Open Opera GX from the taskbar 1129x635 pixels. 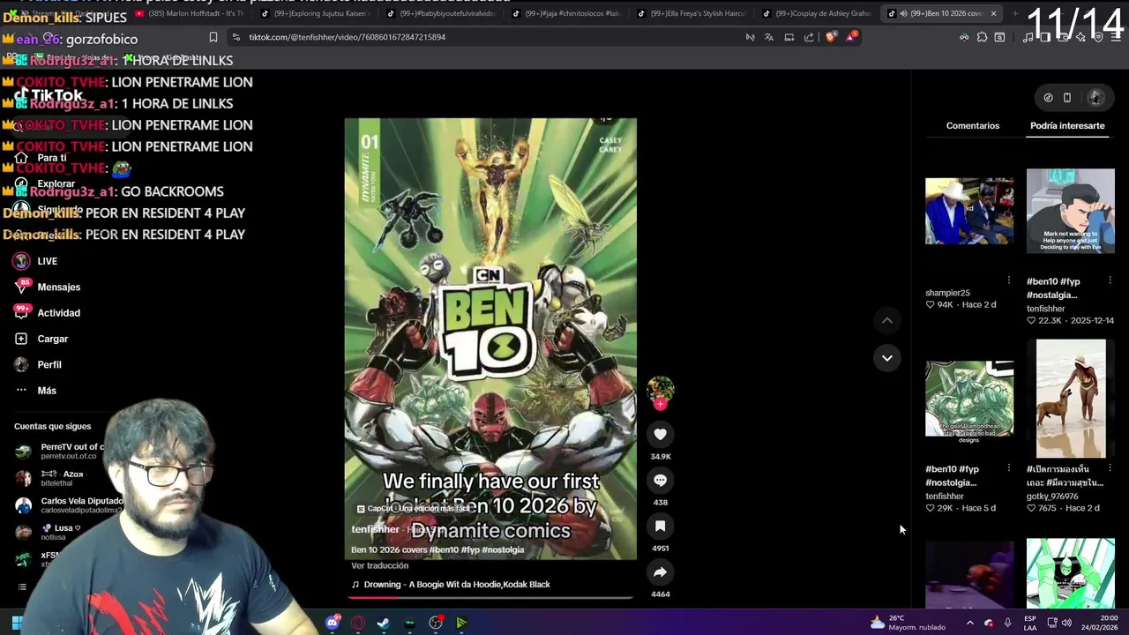coord(358,623)
